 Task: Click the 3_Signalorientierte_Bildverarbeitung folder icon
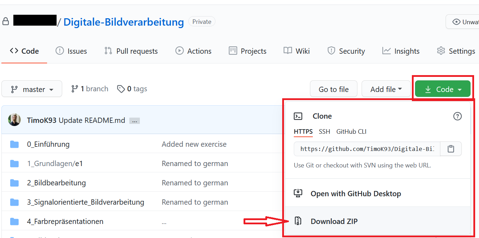coord(14,202)
